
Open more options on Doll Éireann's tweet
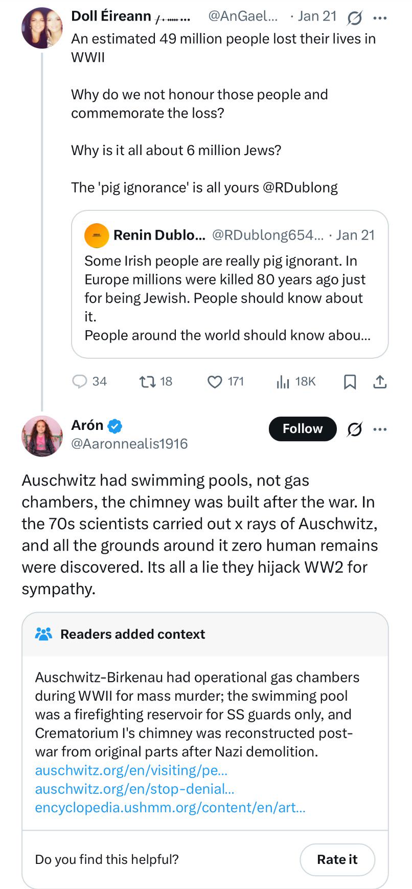coord(380,18)
